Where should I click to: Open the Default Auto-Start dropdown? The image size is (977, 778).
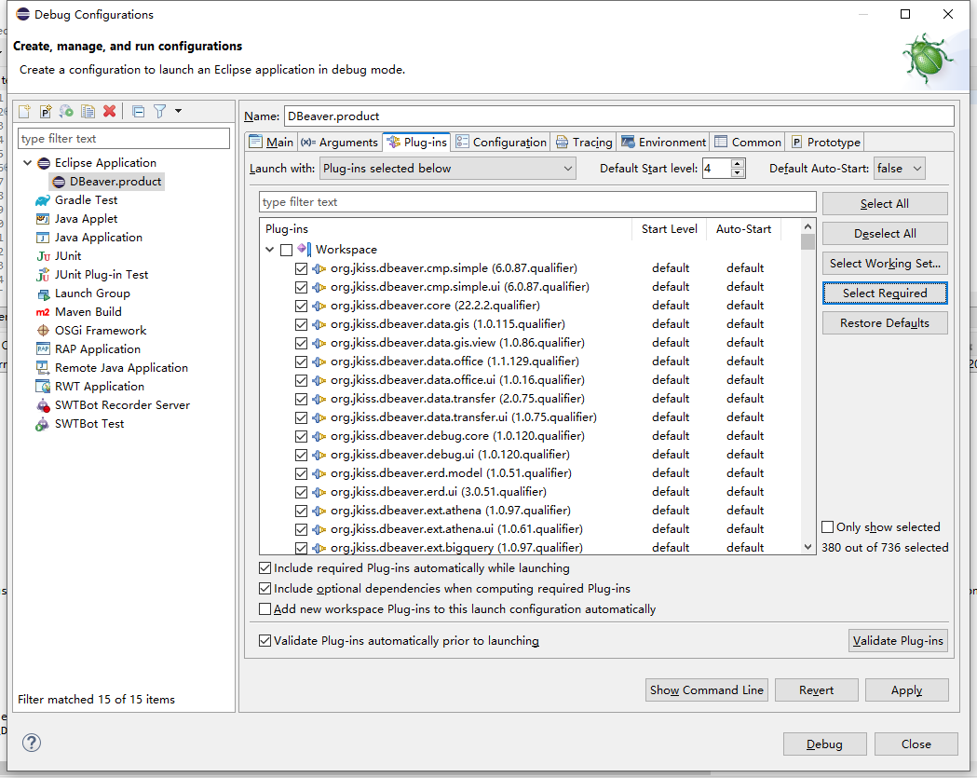(x=899, y=169)
